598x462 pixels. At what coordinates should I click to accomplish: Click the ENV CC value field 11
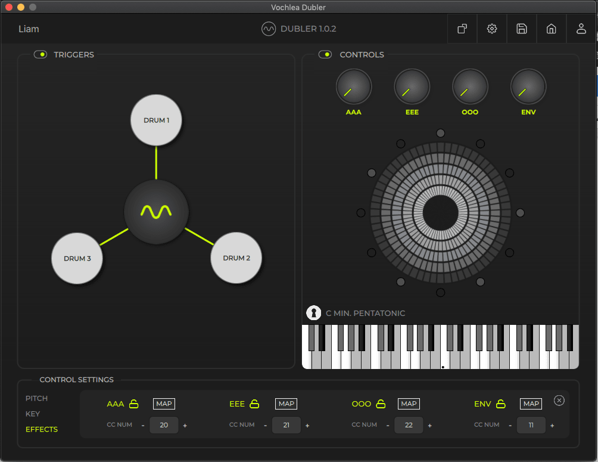pos(531,425)
